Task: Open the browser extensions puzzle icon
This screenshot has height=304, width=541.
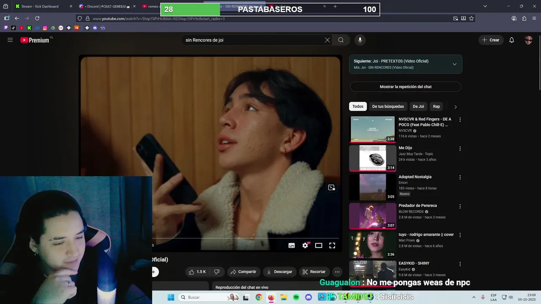Action: tap(524, 18)
